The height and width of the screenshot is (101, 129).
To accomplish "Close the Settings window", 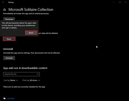I will pos(126,2).
